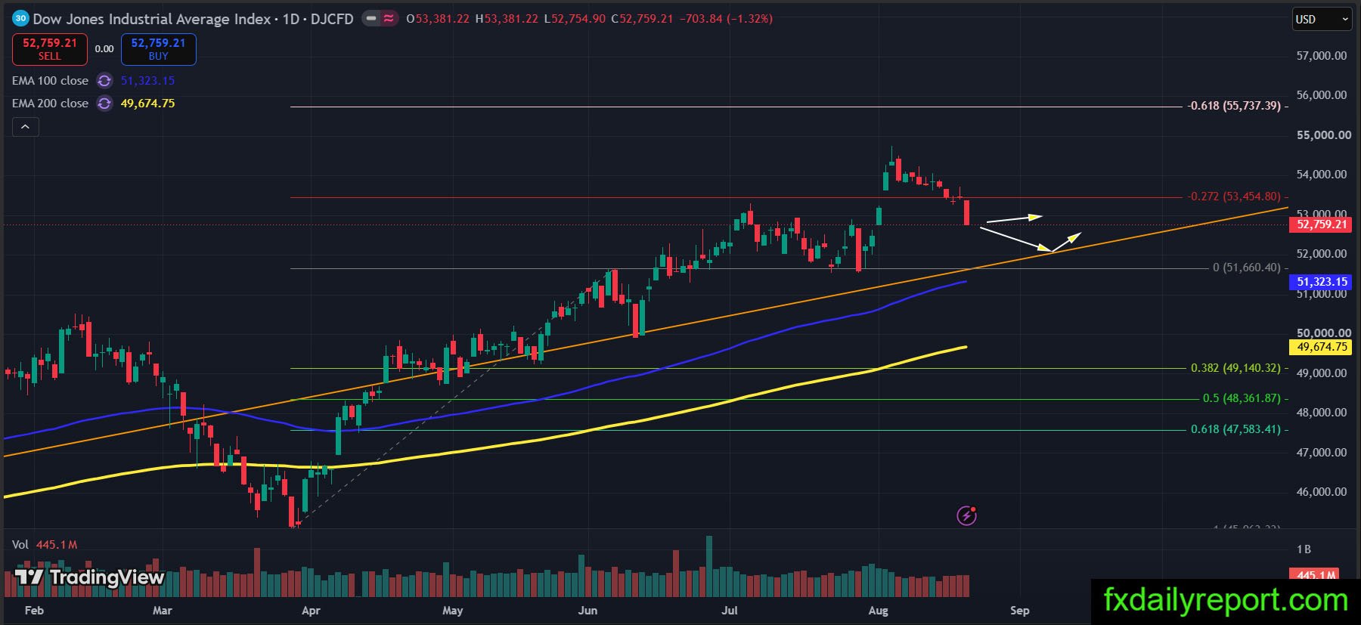1361x625 pixels.
Task: Click the grey market status dash icon
Action: coord(371,19)
